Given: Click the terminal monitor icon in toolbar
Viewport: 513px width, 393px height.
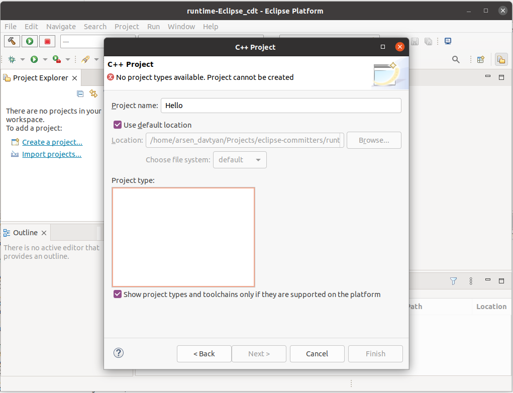Looking at the screenshot, I should [x=448, y=41].
